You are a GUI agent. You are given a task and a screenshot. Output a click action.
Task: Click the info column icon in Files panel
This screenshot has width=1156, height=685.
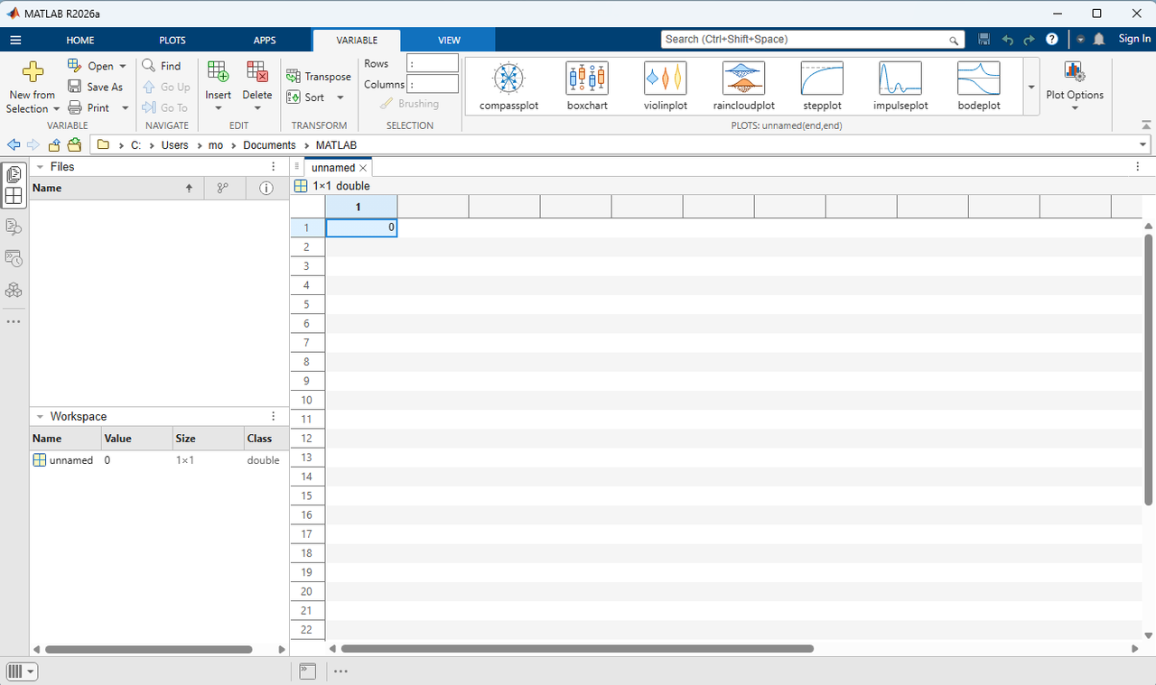click(x=266, y=188)
